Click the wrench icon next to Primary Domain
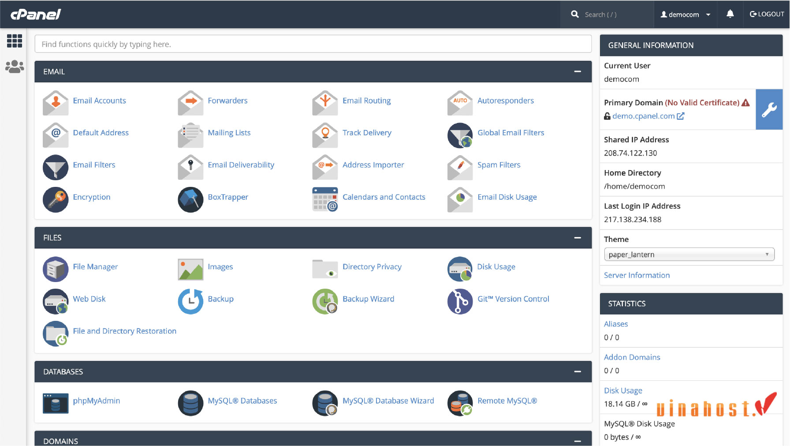Viewport: 790px width, 446px height. pyautogui.click(x=769, y=109)
